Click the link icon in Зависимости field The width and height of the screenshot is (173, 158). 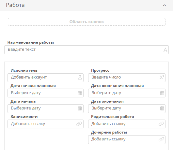click(79, 124)
